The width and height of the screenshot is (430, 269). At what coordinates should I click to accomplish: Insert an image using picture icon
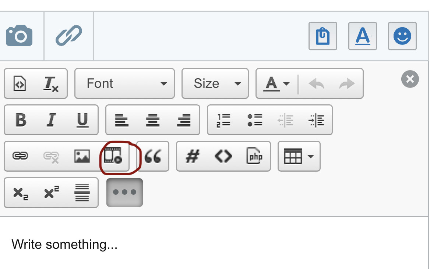tap(82, 156)
